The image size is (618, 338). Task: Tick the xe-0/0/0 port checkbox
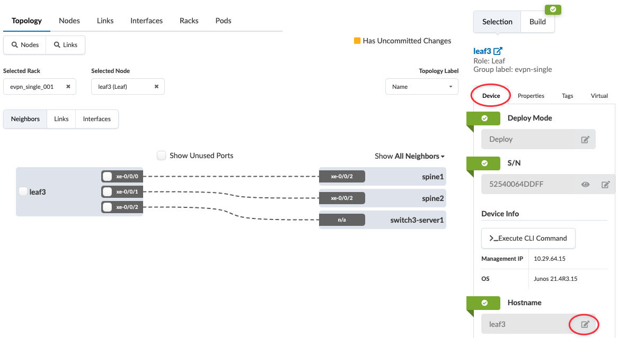(x=107, y=177)
